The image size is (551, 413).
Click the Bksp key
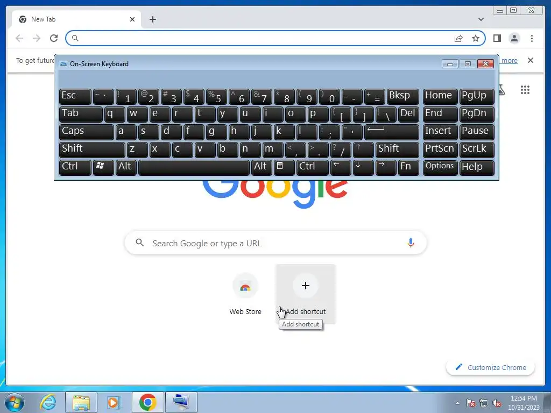click(403, 96)
